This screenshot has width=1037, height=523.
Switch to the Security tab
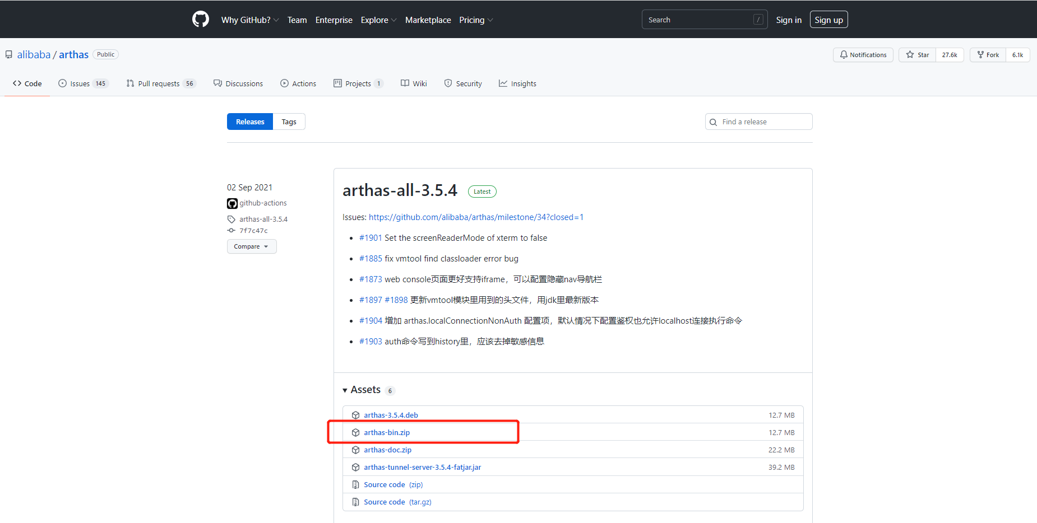463,83
